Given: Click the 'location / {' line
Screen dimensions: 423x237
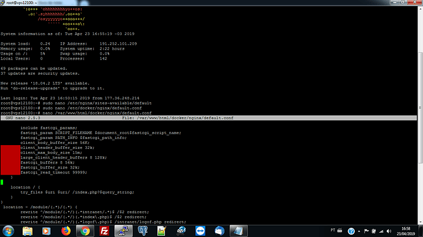Looking at the screenshot, I should pos(25,187).
